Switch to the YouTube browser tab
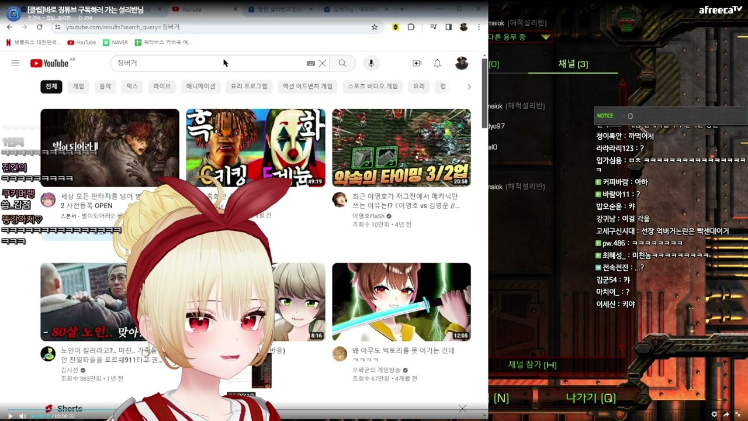The width and height of the screenshot is (748, 421). [x=205, y=9]
